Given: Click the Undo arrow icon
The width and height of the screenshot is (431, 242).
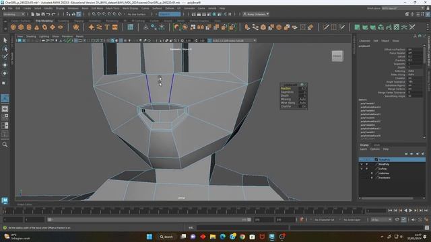Looking at the screenshot, I should click(x=48, y=14).
